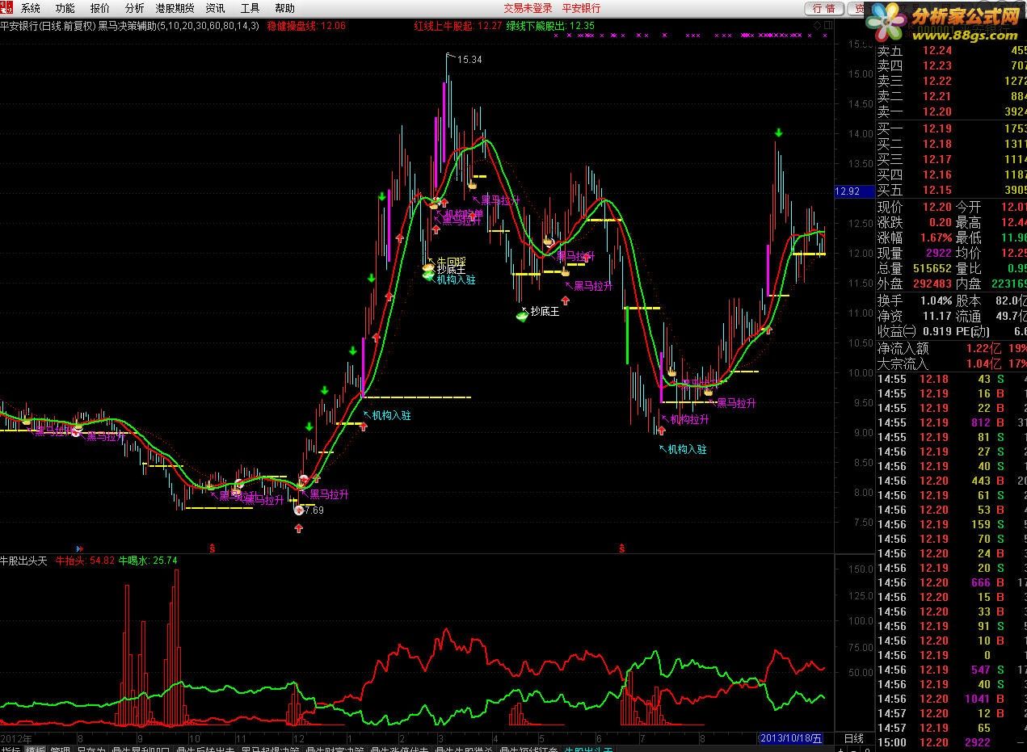Viewport: 1027px width, 752px height.
Task: Click the 涨跌 0.20 change value
Action: 915,222
